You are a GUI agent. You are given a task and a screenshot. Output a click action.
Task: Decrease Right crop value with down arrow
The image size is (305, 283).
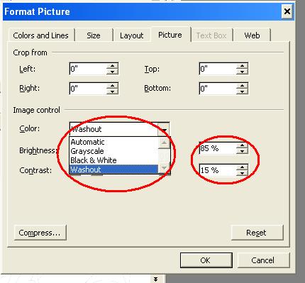click(112, 91)
